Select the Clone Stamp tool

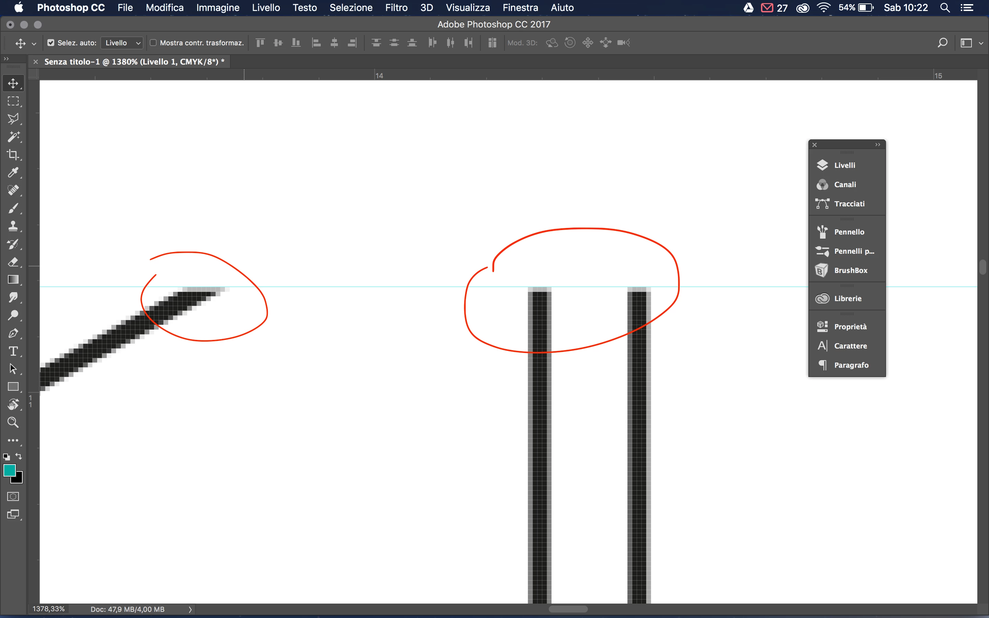13,226
